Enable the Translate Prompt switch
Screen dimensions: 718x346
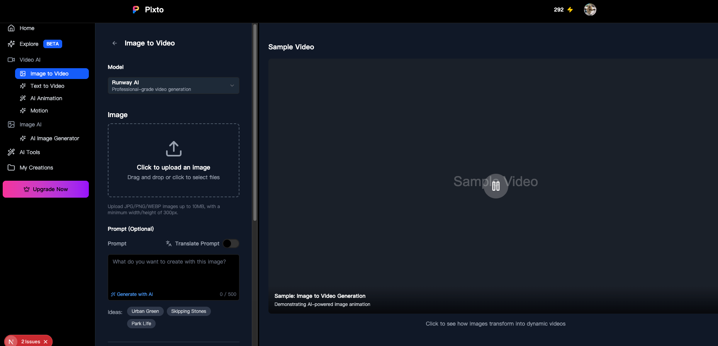click(231, 244)
